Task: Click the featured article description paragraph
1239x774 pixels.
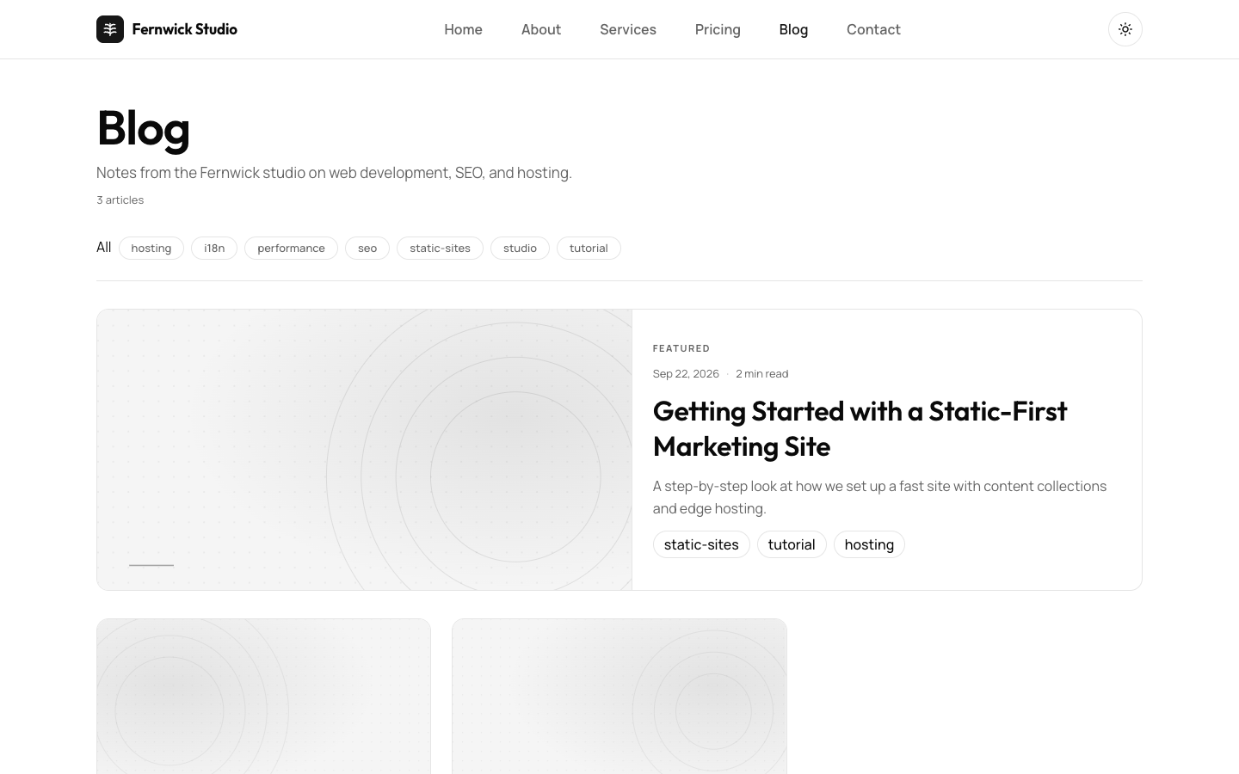Action: pos(879,497)
